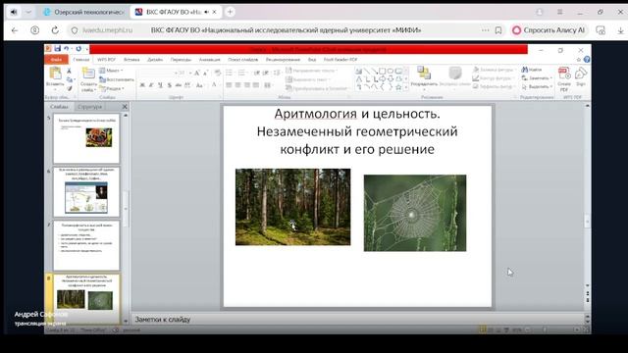Expand the shapes gallery more arrow
This screenshot has height=353, width=628.
click(x=406, y=87)
